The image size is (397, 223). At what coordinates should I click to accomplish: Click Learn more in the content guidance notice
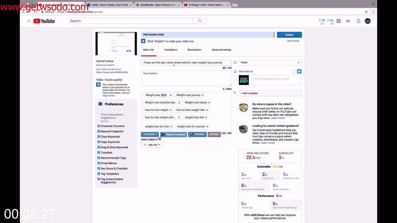(x=267, y=143)
